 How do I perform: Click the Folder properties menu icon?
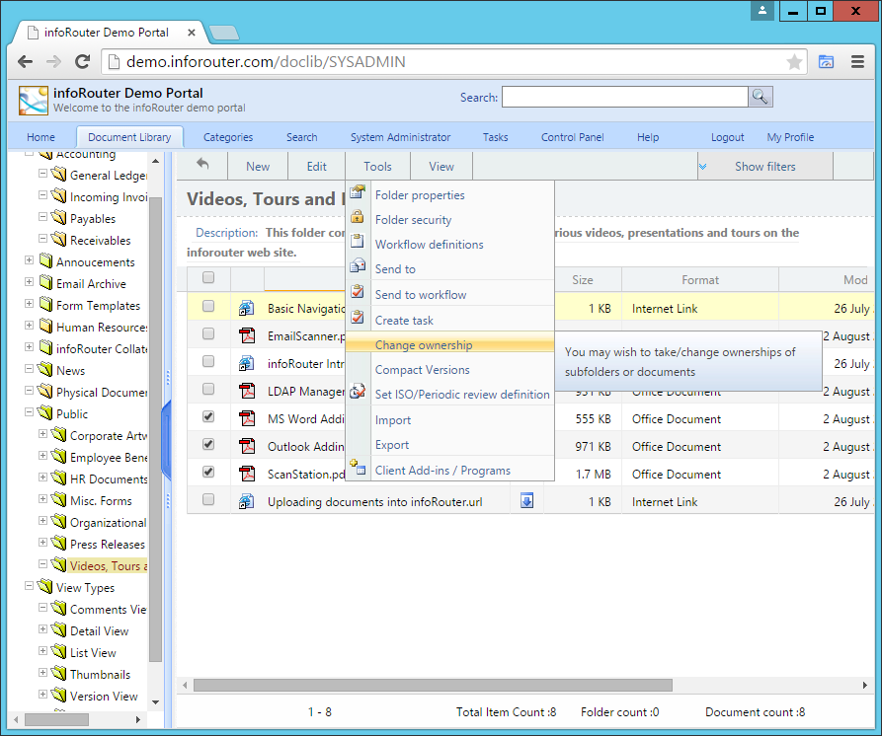(358, 192)
